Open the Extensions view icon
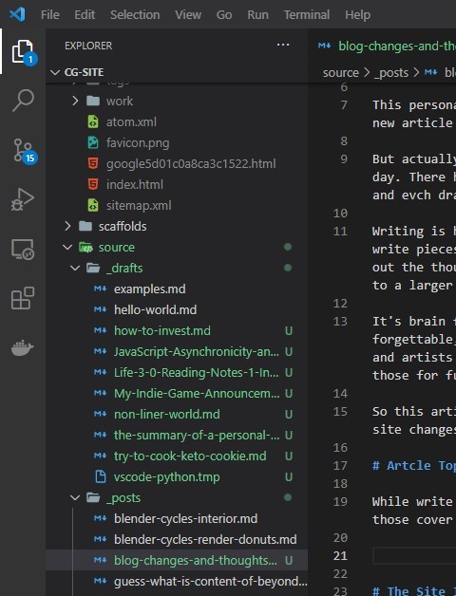The width and height of the screenshot is (456, 596). [23, 298]
